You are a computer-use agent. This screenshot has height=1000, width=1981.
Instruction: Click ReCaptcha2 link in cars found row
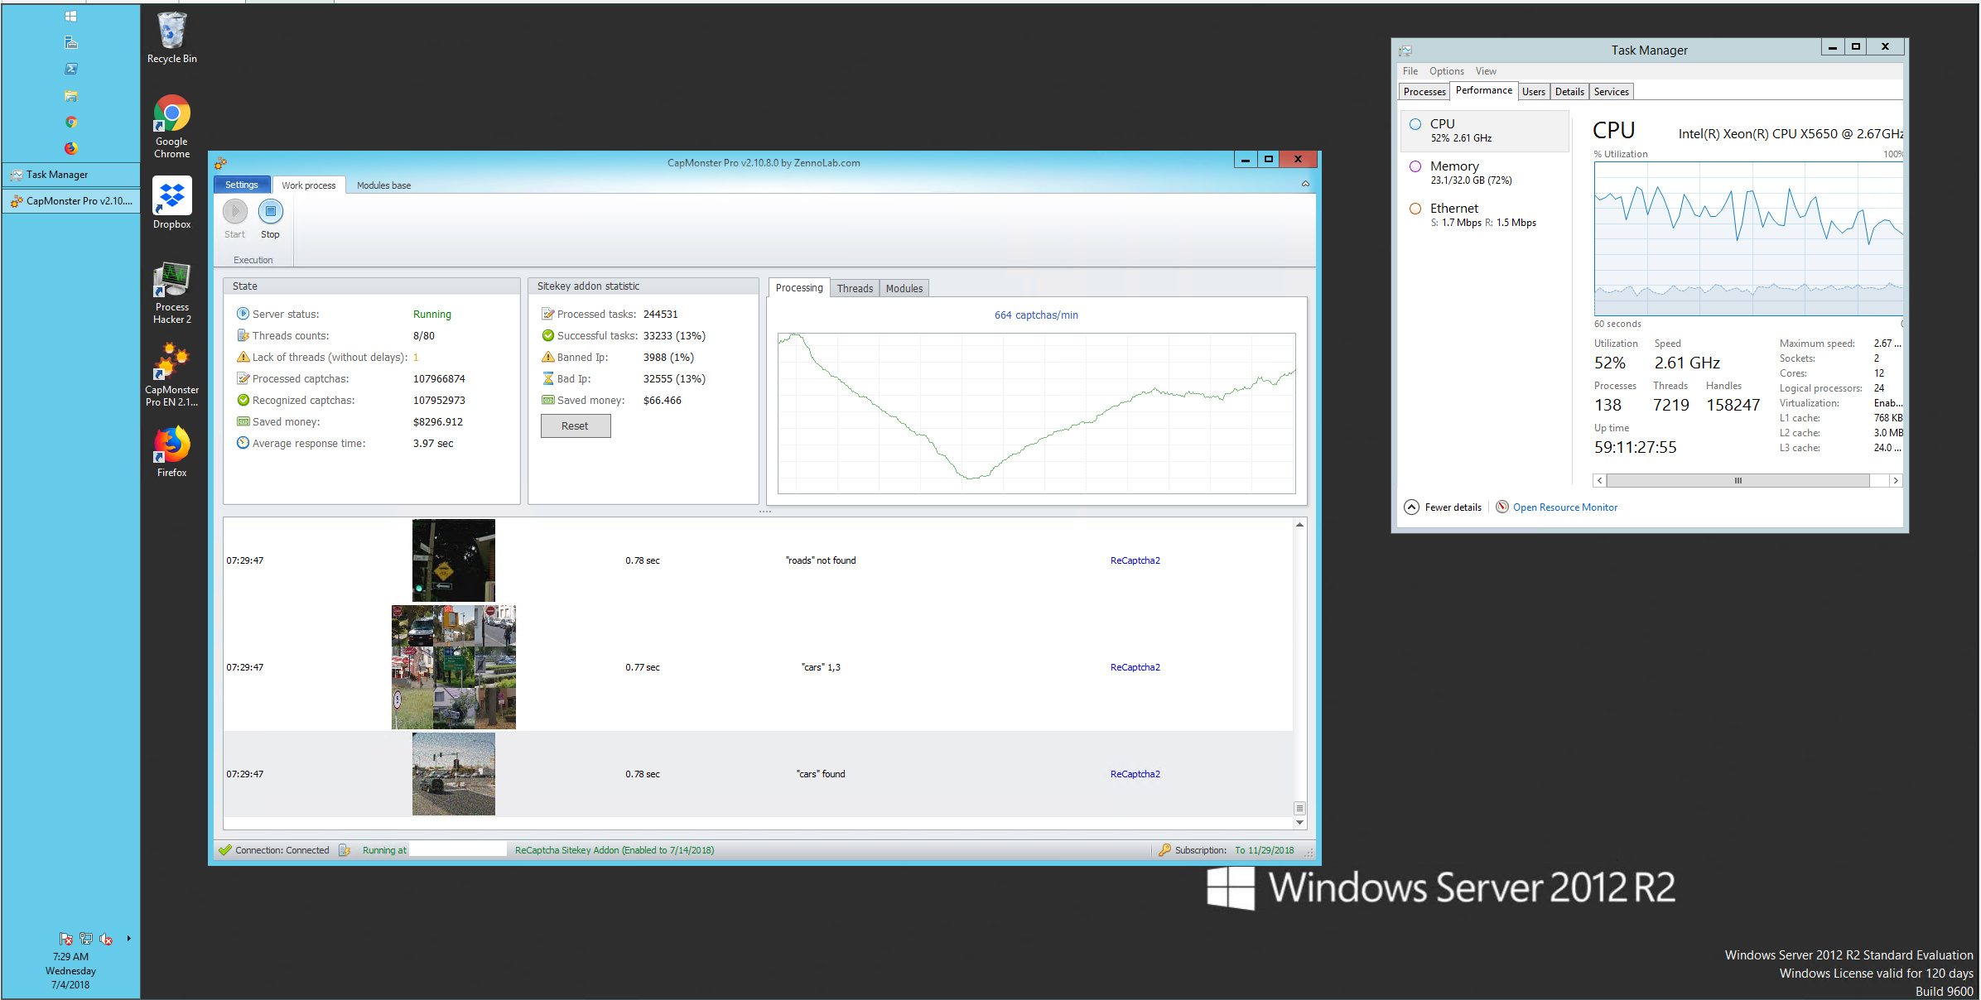1135,774
